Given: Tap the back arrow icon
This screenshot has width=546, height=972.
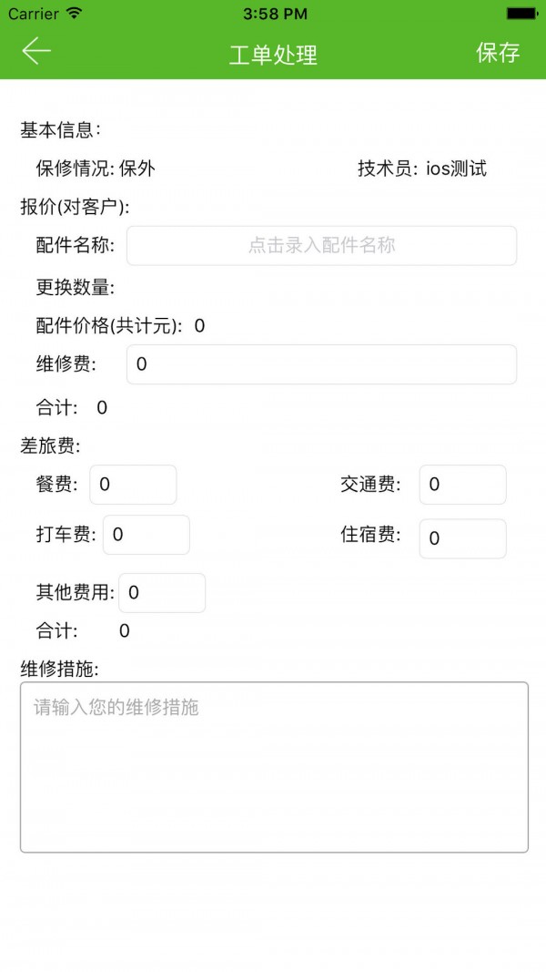Looking at the screenshot, I should 36,51.
